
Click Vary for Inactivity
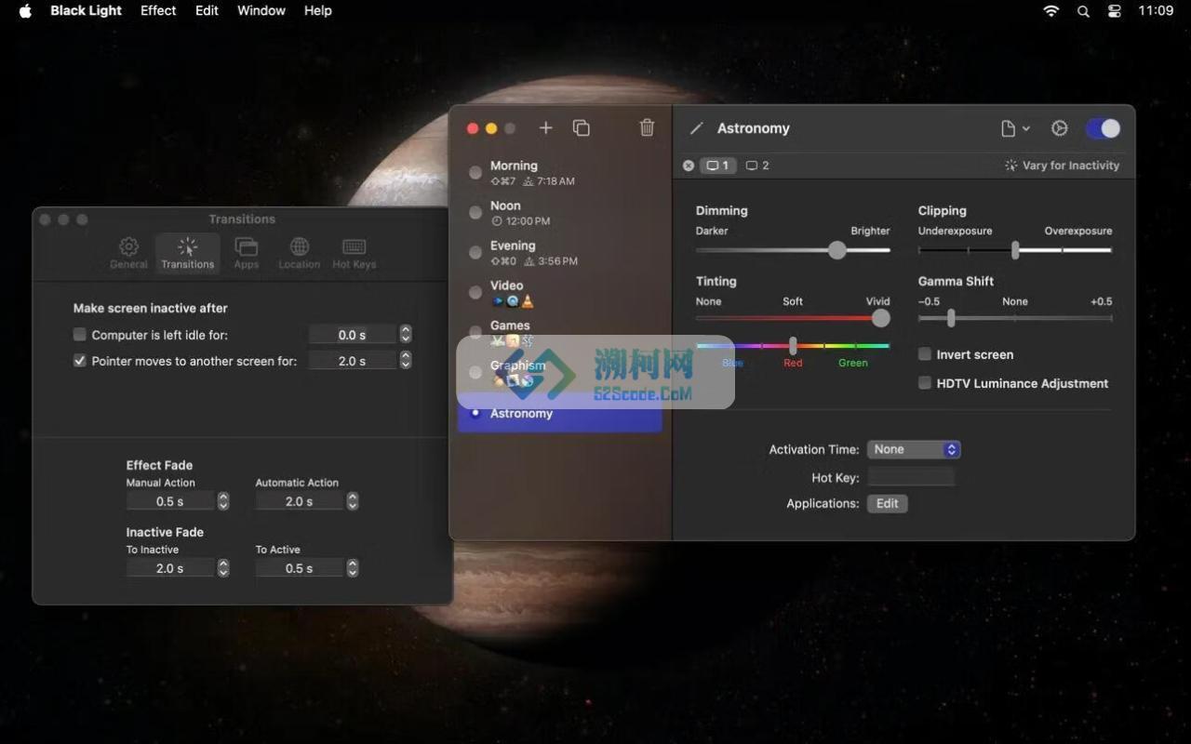click(x=1062, y=166)
